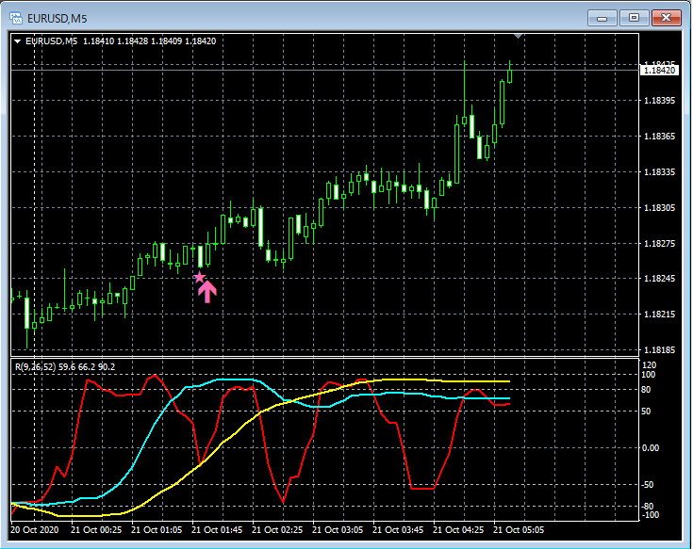This screenshot has height=549, width=693.
Task: Click the indicator scale value 120
Action: click(x=650, y=365)
